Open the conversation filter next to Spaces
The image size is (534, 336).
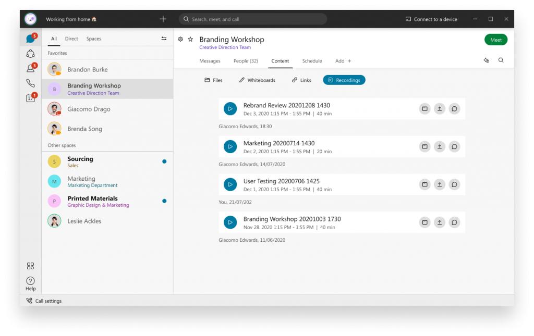pos(163,38)
